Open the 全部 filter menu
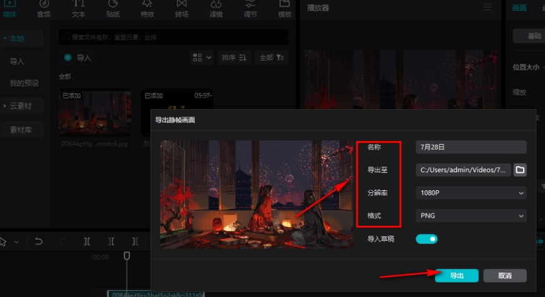This screenshot has width=545, height=297. [x=271, y=57]
